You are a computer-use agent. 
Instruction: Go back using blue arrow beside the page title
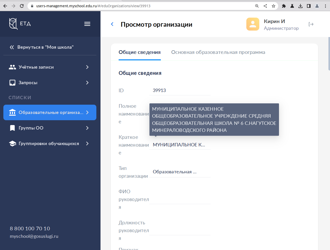coord(112,24)
